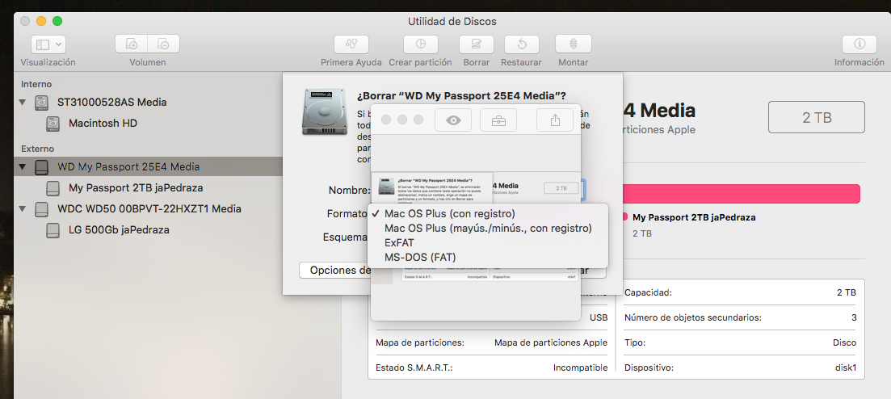Open the Crear partición tool

pos(421,44)
